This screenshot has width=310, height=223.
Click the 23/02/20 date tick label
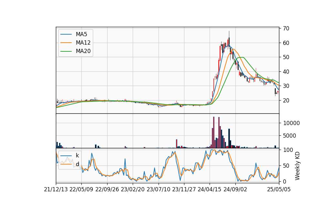[133, 189]
